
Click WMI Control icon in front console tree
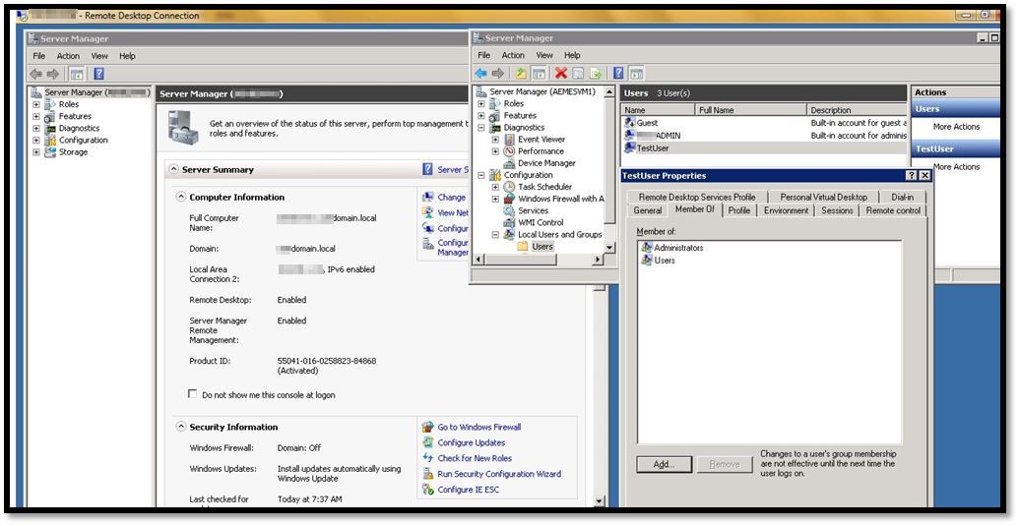pos(510,222)
